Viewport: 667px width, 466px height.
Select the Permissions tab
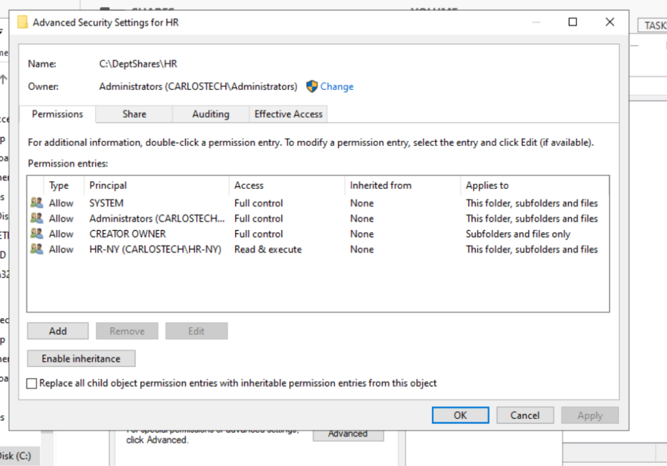tap(57, 114)
